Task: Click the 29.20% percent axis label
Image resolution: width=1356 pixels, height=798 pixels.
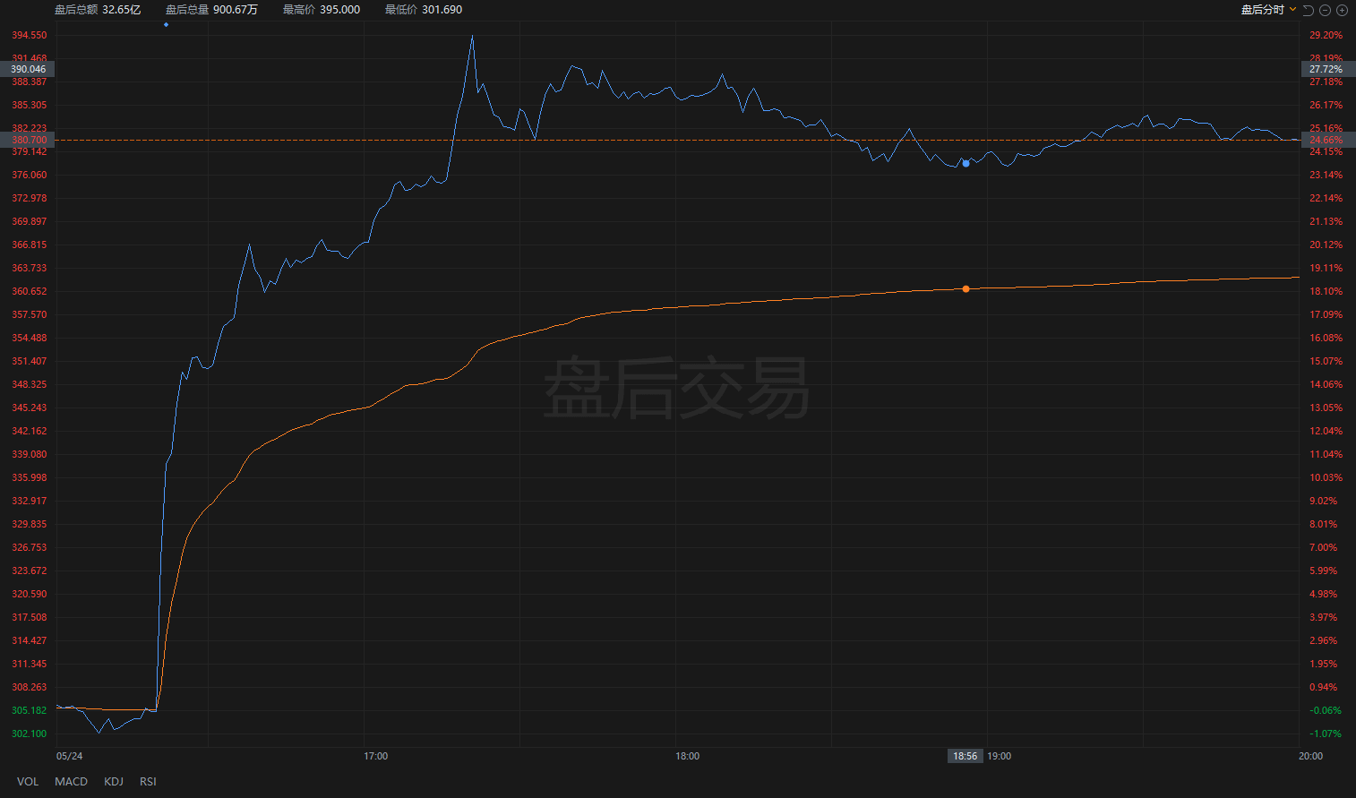Action: pyautogui.click(x=1326, y=35)
